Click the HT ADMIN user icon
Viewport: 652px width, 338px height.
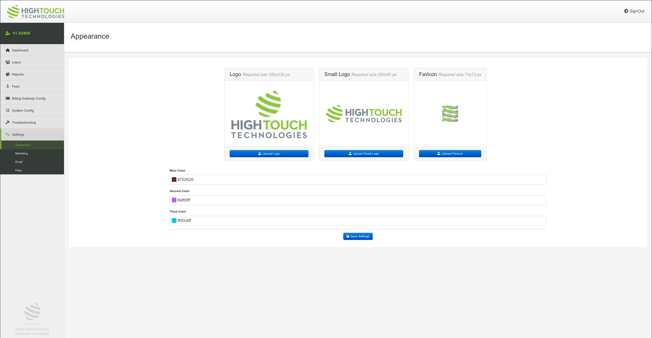pyautogui.click(x=8, y=33)
